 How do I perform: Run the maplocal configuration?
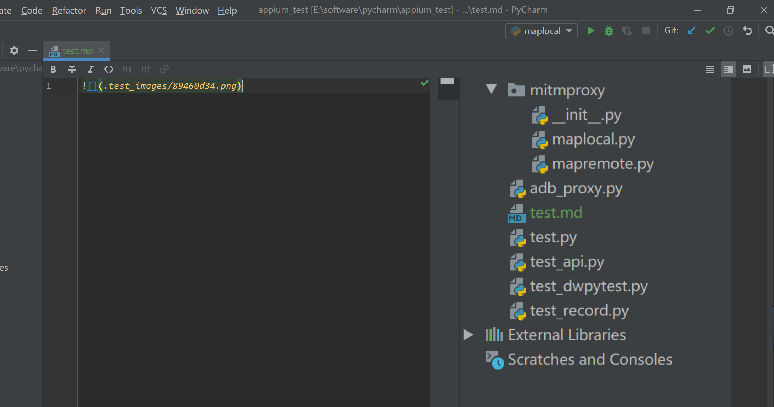click(x=590, y=31)
